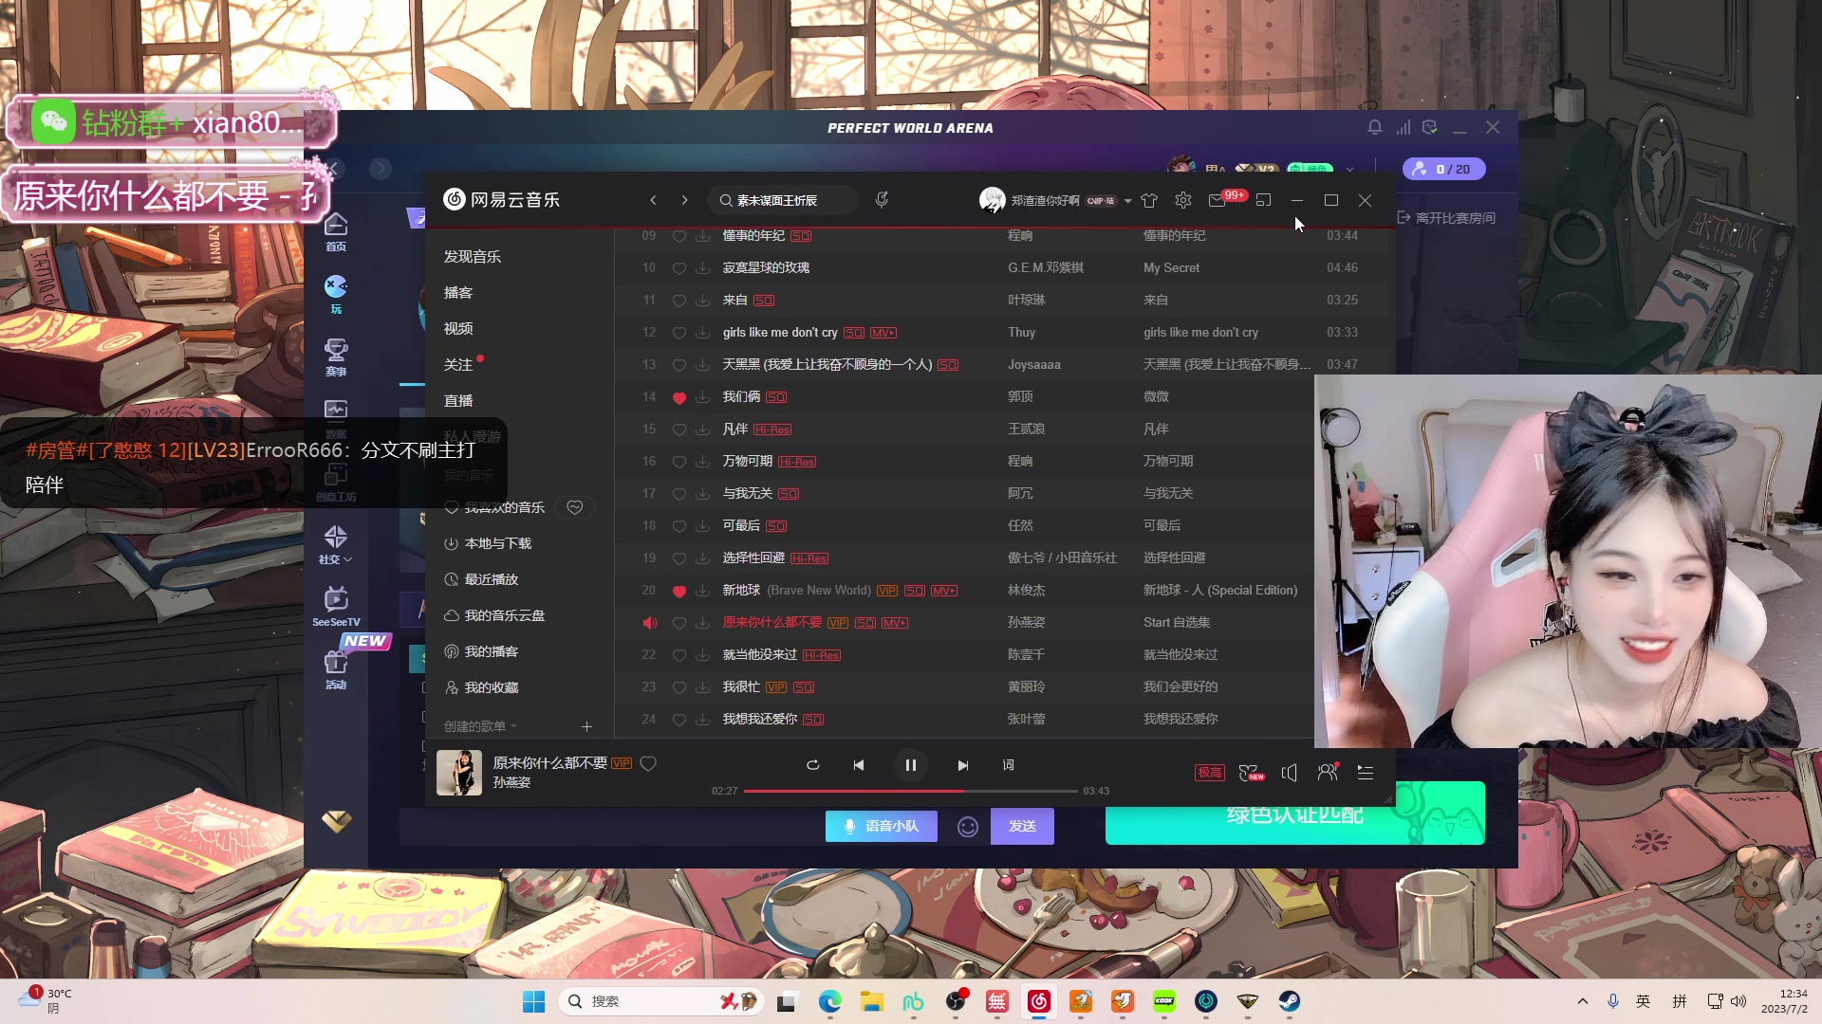
Task: Navigate forward in NetEase Cloud Music
Action: pos(684,200)
